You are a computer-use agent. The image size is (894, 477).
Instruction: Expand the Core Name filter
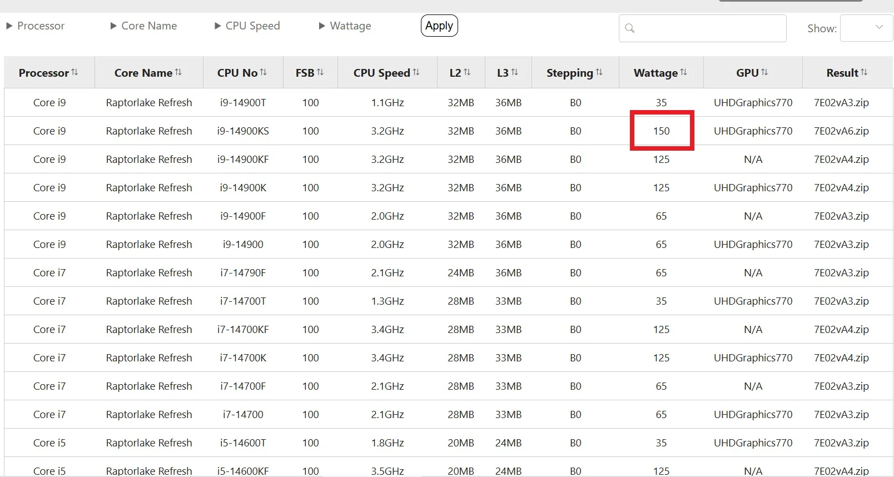[x=143, y=26]
